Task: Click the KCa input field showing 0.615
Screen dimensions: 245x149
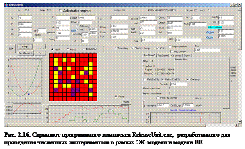Action: [x=198, y=24]
